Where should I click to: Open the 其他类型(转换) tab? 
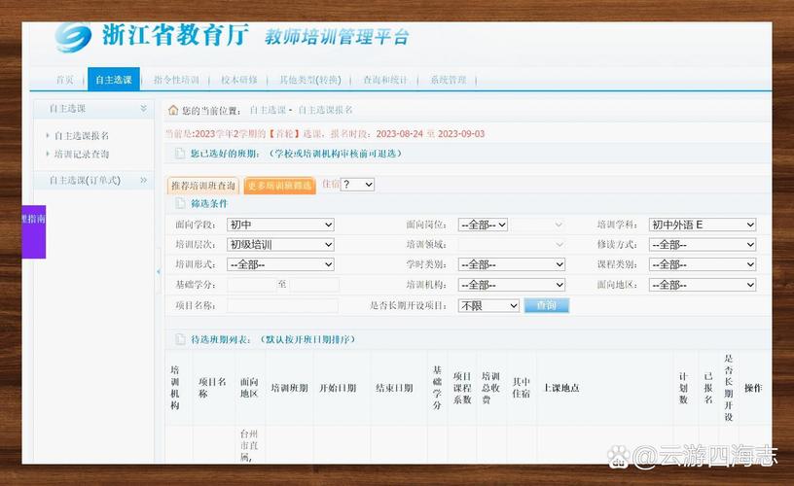pyautogui.click(x=310, y=80)
